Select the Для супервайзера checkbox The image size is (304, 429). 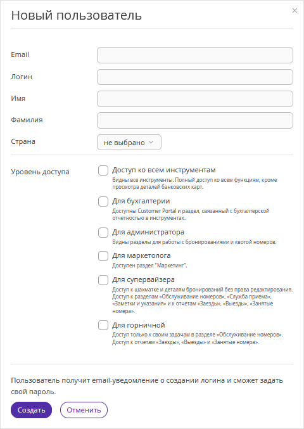point(103,280)
